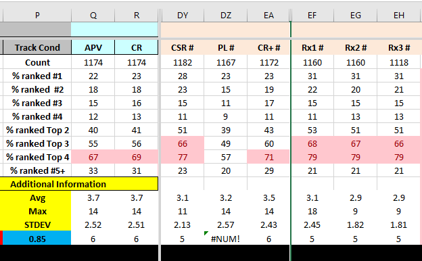Select the Avg label cell
This screenshot has height=261, width=422.
[37, 197]
